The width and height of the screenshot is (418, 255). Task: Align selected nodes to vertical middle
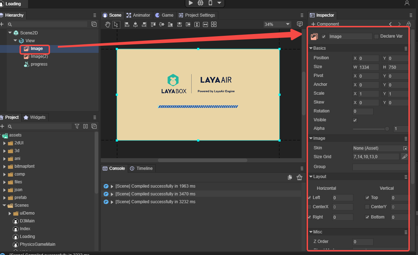pyautogui.click(x=162, y=24)
